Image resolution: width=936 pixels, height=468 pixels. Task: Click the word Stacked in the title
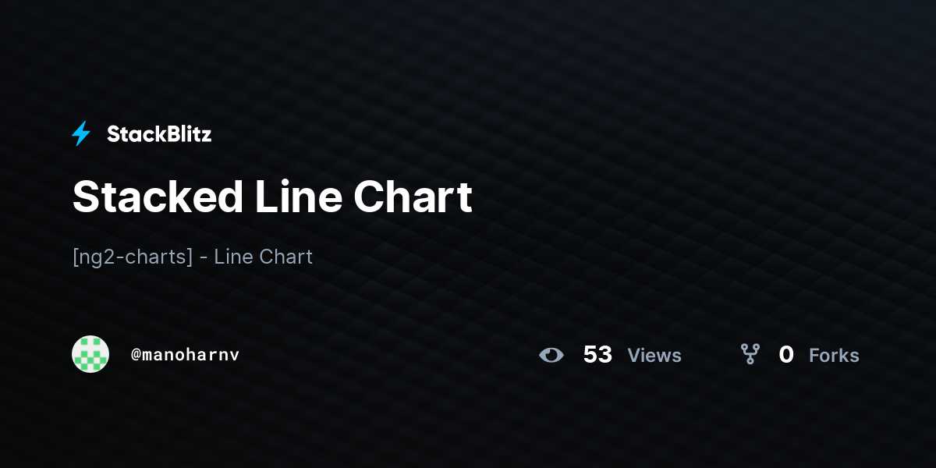click(158, 197)
